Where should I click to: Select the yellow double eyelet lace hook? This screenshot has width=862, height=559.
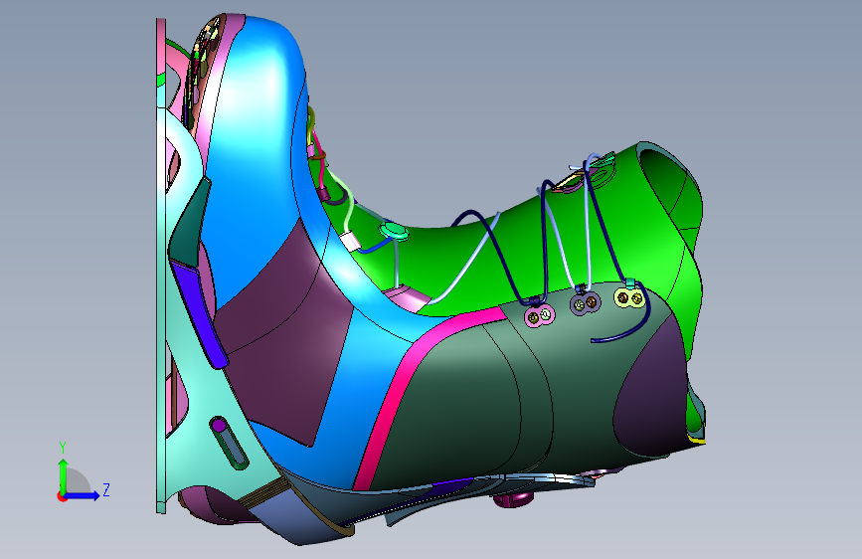point(630,298)
